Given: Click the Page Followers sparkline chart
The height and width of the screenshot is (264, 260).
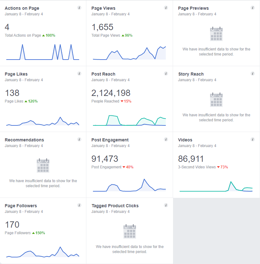Looking at the screenshot, I should [43, 252].
